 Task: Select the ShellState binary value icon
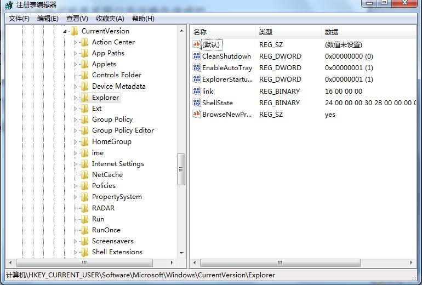(197, 102)
